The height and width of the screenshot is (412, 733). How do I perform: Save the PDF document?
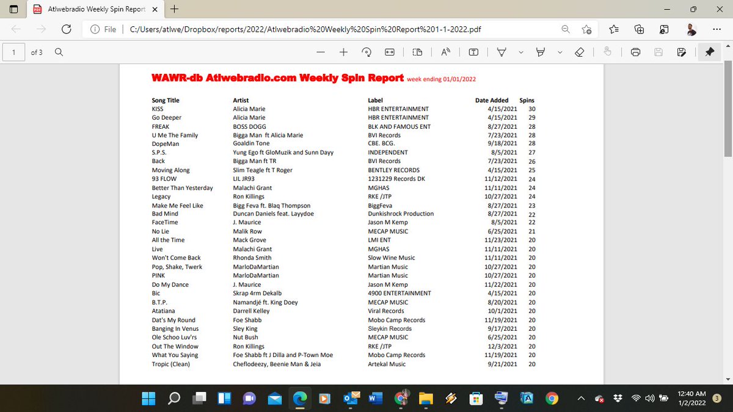coord(658,52)
